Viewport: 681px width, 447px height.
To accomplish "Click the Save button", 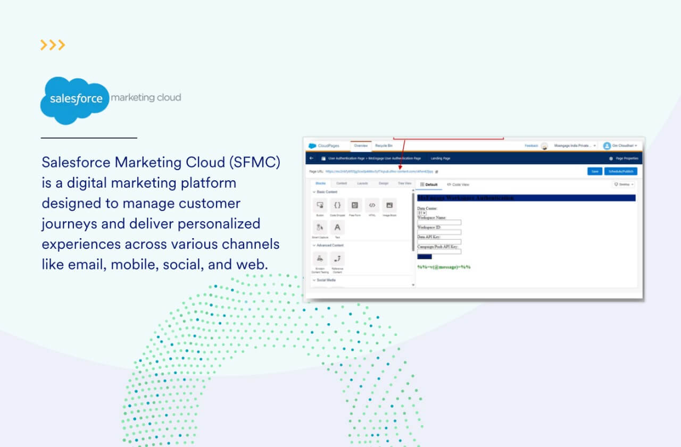I will [595, 171].
